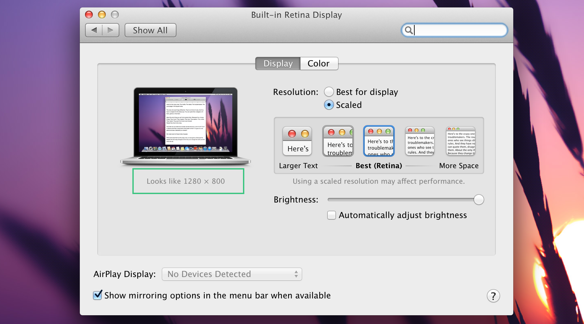The image size is (584, 324).
Task: Open the help question mark button
Action: click(x=493, y=295)
